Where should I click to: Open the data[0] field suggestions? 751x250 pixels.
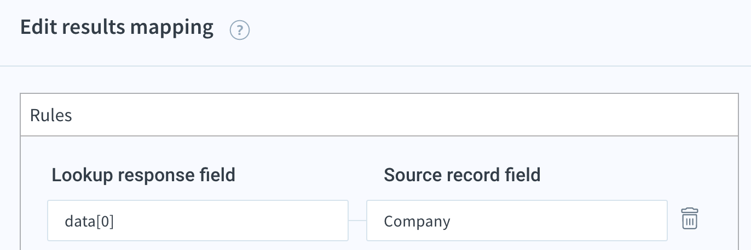(x=198, y=221)
